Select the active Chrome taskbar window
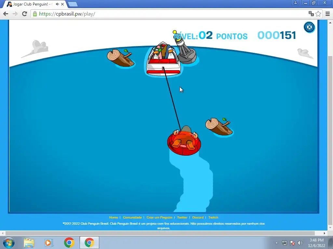Screen dimensions: 333x249 pos(89,243)
